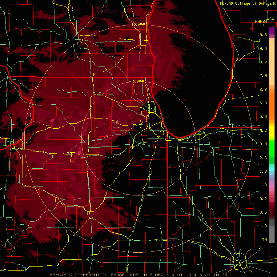Click the -1.3 scale value
Image resolution: width=277 pixels, height=277 pixels.
(x=262, y=226)
